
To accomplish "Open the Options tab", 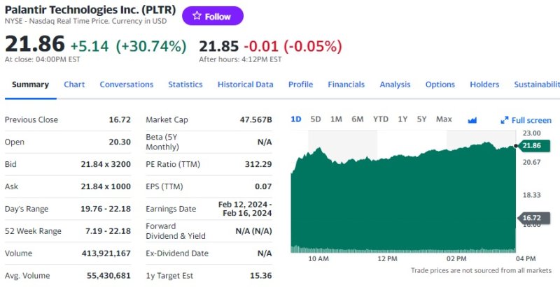I will [440, 84].
